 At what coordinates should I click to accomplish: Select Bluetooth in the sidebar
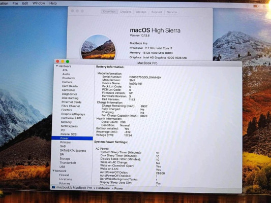69,78
